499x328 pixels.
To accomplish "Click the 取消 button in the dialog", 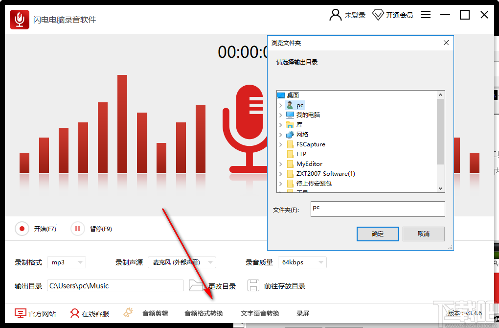I will pyautogui.click(x=423, y=234).
